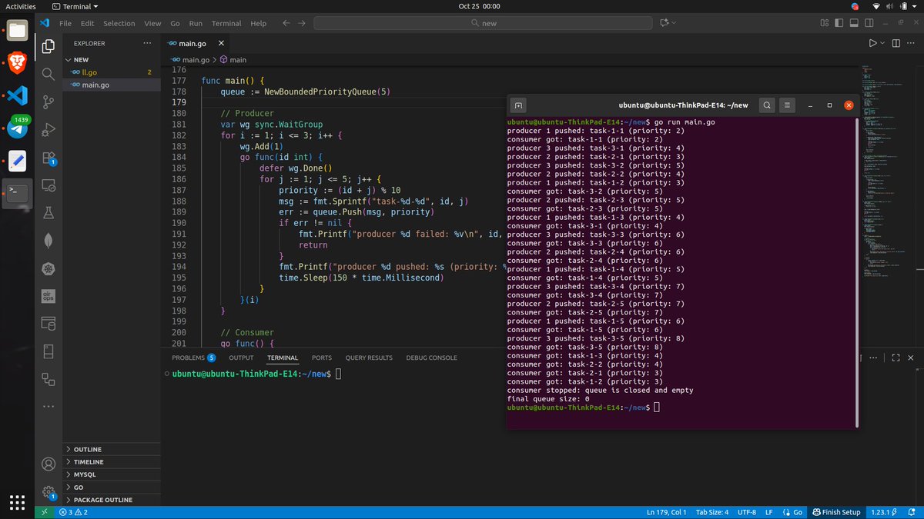Switch to the PROBLEMS panel tab
The width and height of the screenshot is (924, 519).
pos(188,358)
